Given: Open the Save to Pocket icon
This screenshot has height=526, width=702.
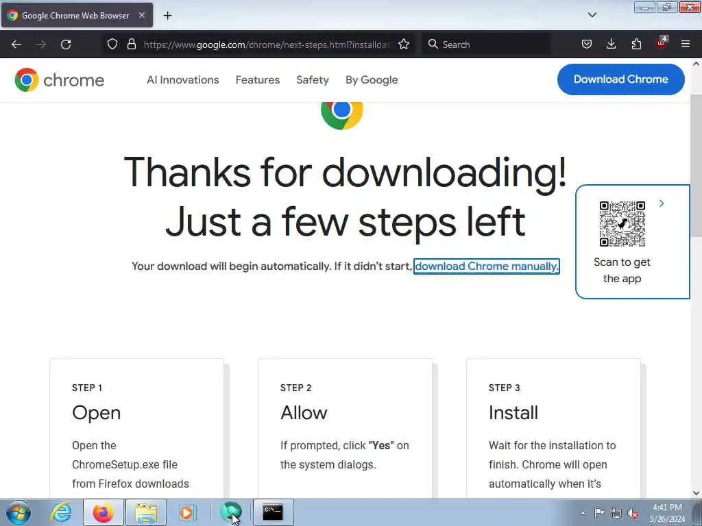Looking at the screenshot, I should 587,45.
